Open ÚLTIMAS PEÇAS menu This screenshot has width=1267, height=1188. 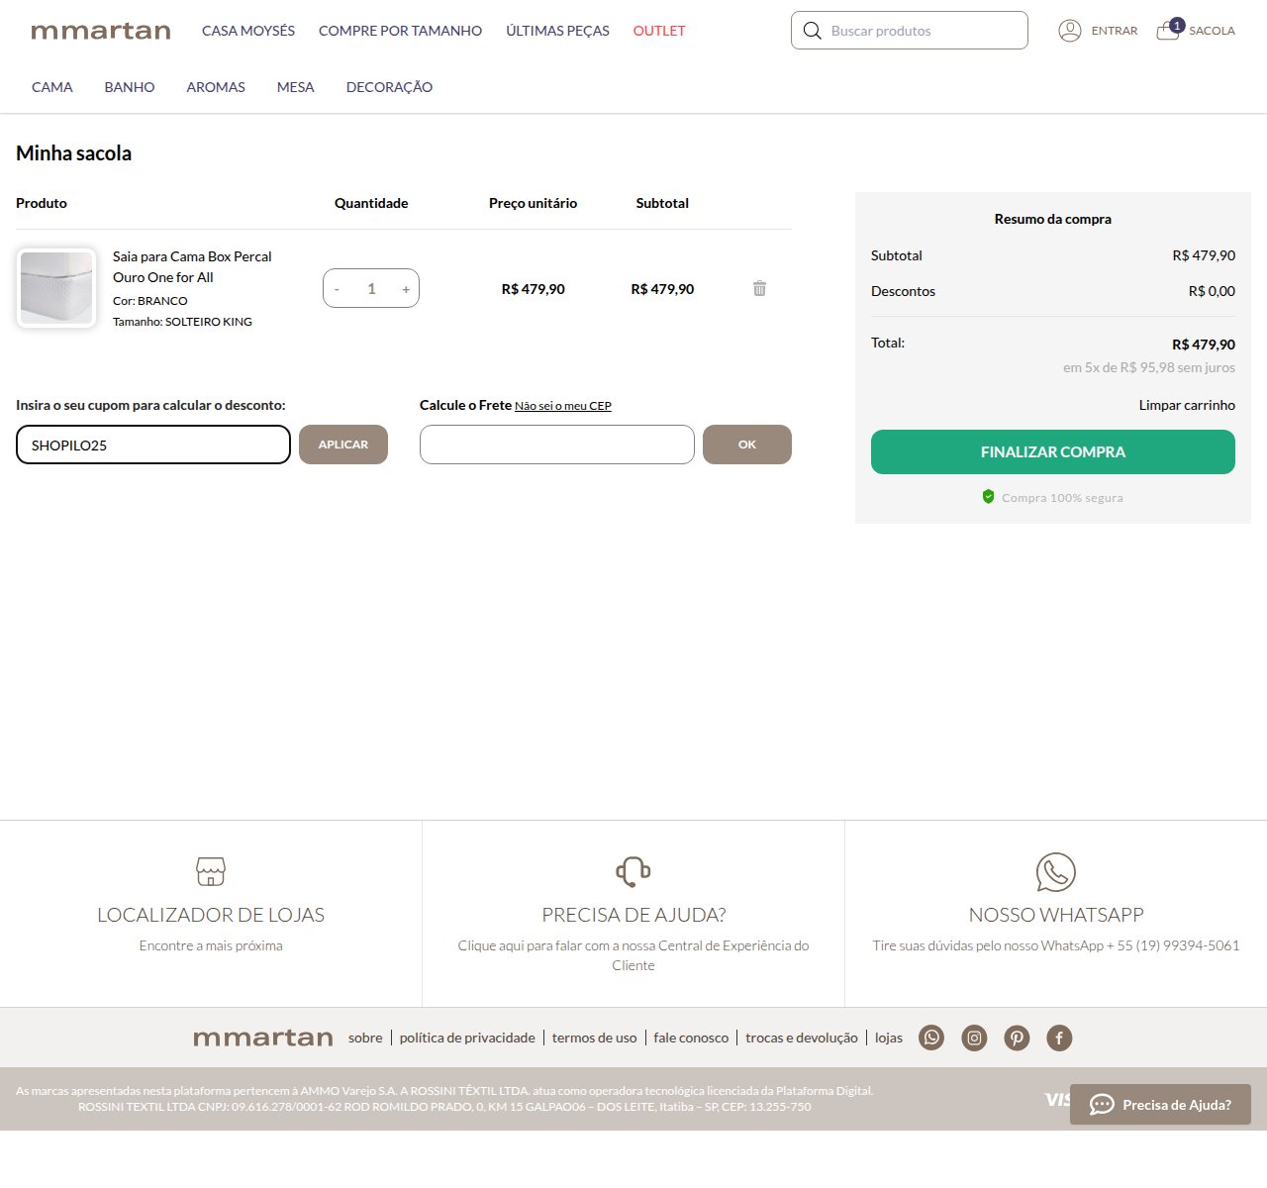(x=557, y=31)
